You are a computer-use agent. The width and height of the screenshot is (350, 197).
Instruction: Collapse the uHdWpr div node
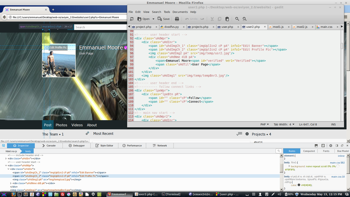6,165
